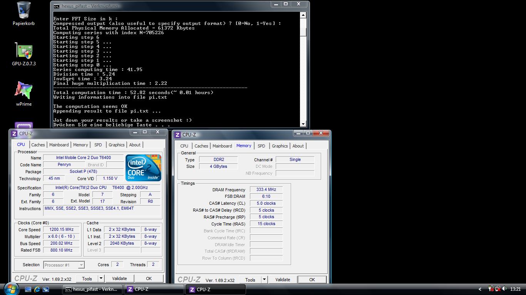Screen dimensions: 526x295
Task: Select SPD tab in right CPU-Z
Action: click(x=261, y=146)
